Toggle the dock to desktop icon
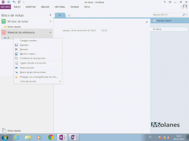This screenshot has width=189, height=141. pyautogui.click(x=19, y=2)
